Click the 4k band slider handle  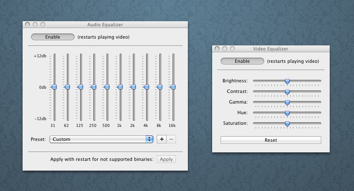pos(146,87)
